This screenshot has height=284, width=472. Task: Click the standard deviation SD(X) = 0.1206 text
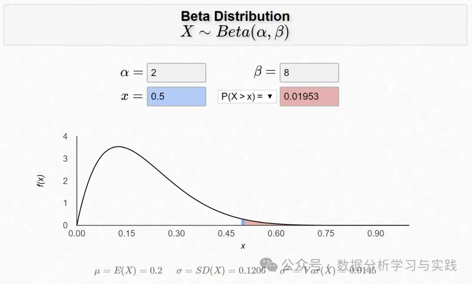tap(221, 271)
